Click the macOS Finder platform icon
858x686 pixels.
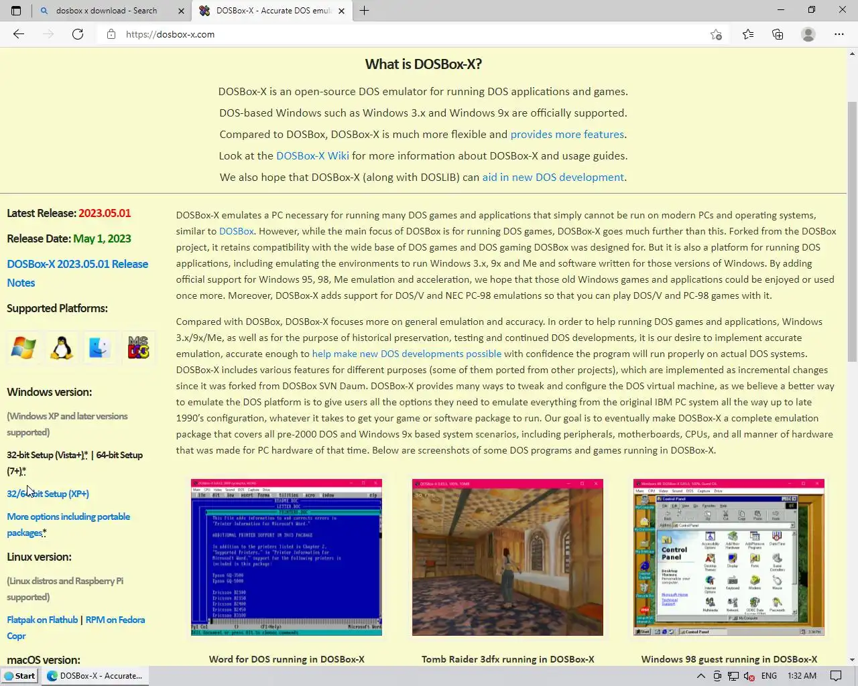click(x=100, y=348)
